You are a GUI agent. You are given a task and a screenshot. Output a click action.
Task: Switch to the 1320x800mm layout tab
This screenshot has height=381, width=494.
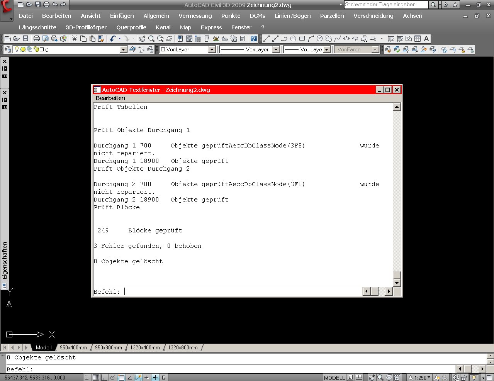coord(183,347)
